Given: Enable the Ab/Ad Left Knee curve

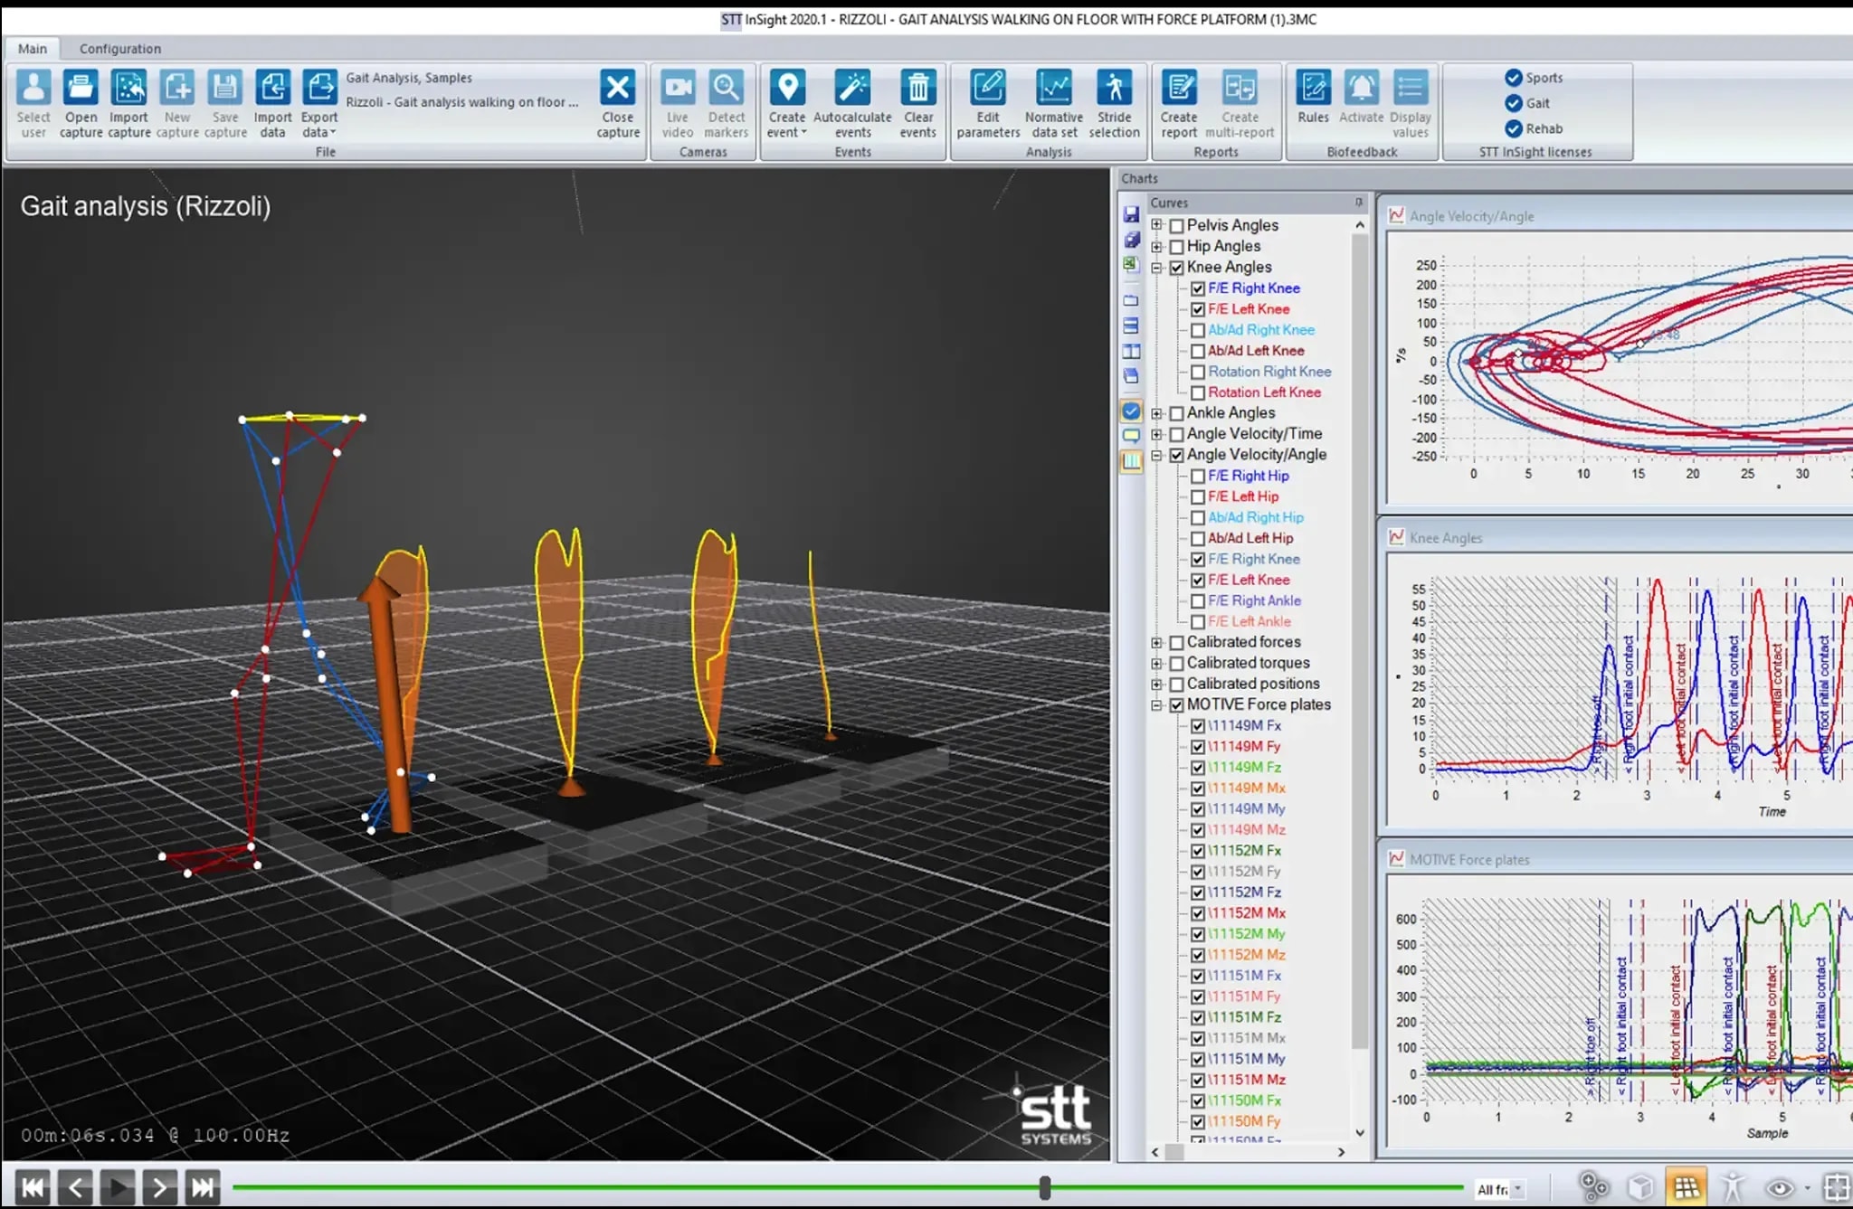Looking at the screenshot, I should [1198, 351].
